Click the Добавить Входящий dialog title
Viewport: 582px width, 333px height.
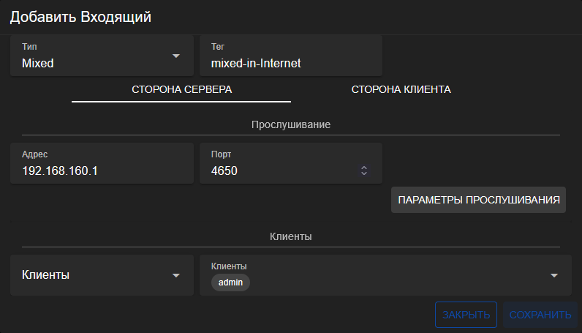click(80, 17)
